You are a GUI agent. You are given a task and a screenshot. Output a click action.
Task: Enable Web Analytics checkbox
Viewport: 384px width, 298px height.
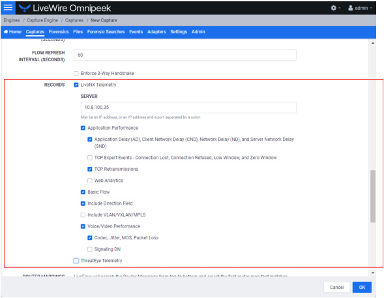pos(90,181)
